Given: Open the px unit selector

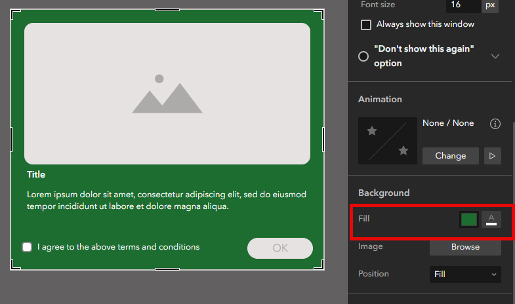Looking at the screenshot, I should coord(490,5).
